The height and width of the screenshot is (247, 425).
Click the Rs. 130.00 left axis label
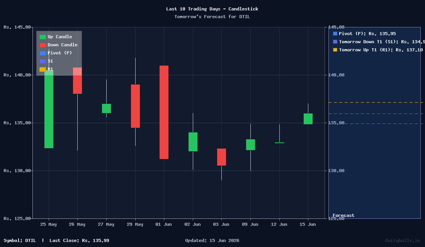17,171
